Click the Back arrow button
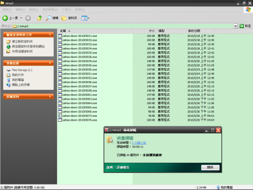 click(5, 18)
